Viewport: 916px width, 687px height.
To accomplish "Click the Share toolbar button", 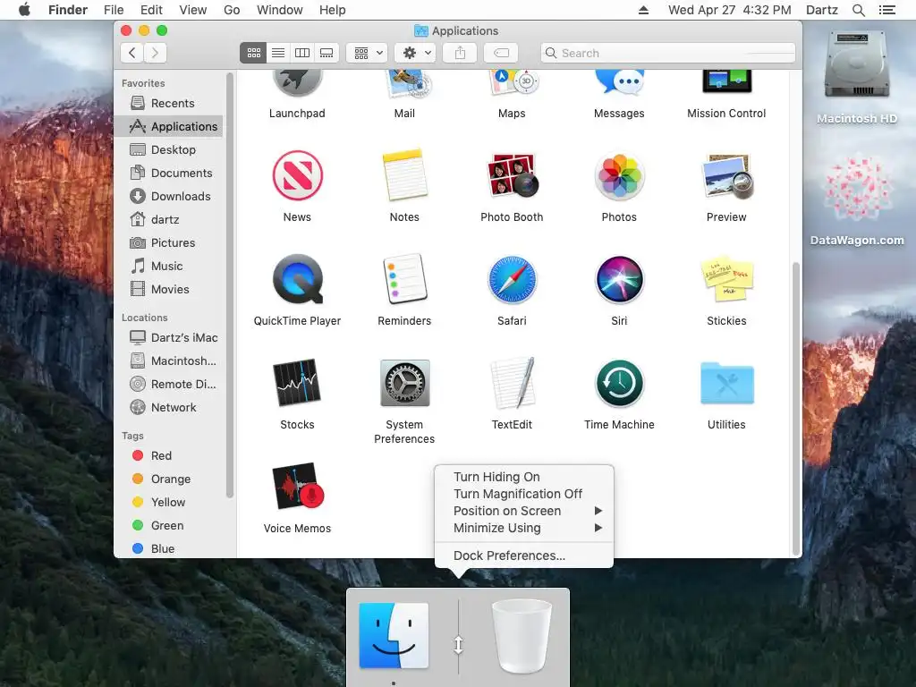I will pyautogui.click(x=461, y=53).
